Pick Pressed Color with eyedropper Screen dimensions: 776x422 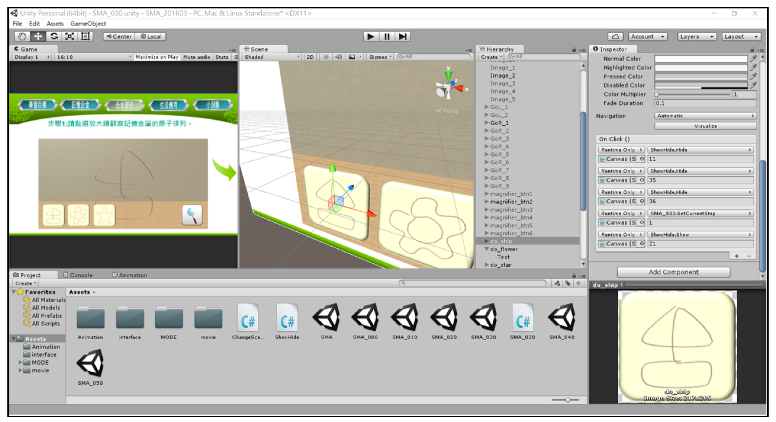pyautogui.click(x=753, y=76)
